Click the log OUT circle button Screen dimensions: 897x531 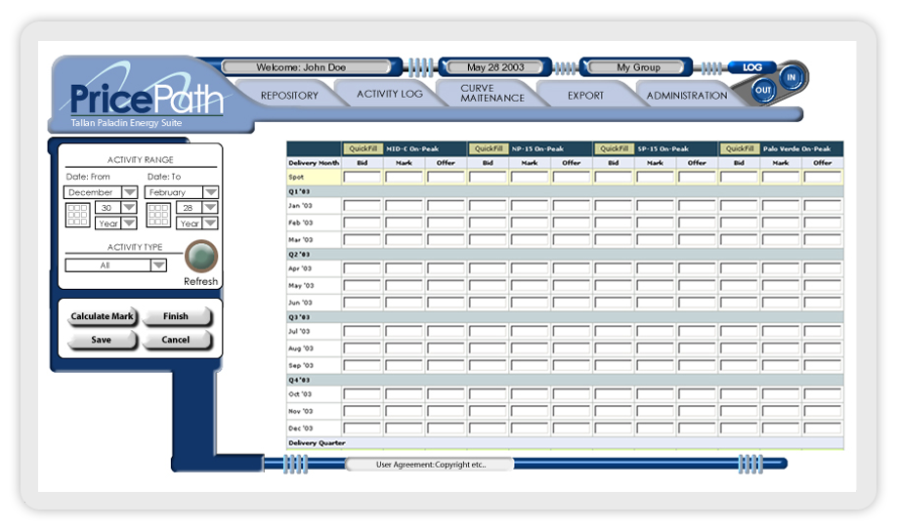(x=763, y=90)
